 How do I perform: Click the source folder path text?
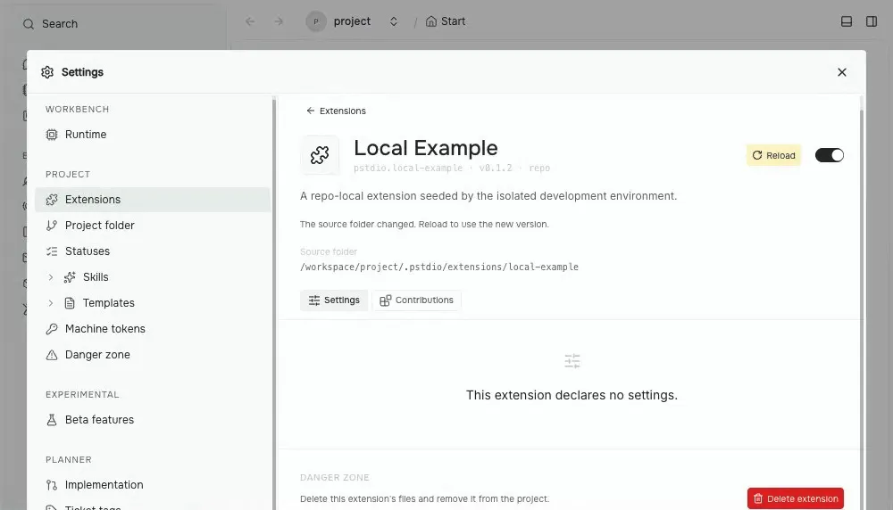click(439, 267)
